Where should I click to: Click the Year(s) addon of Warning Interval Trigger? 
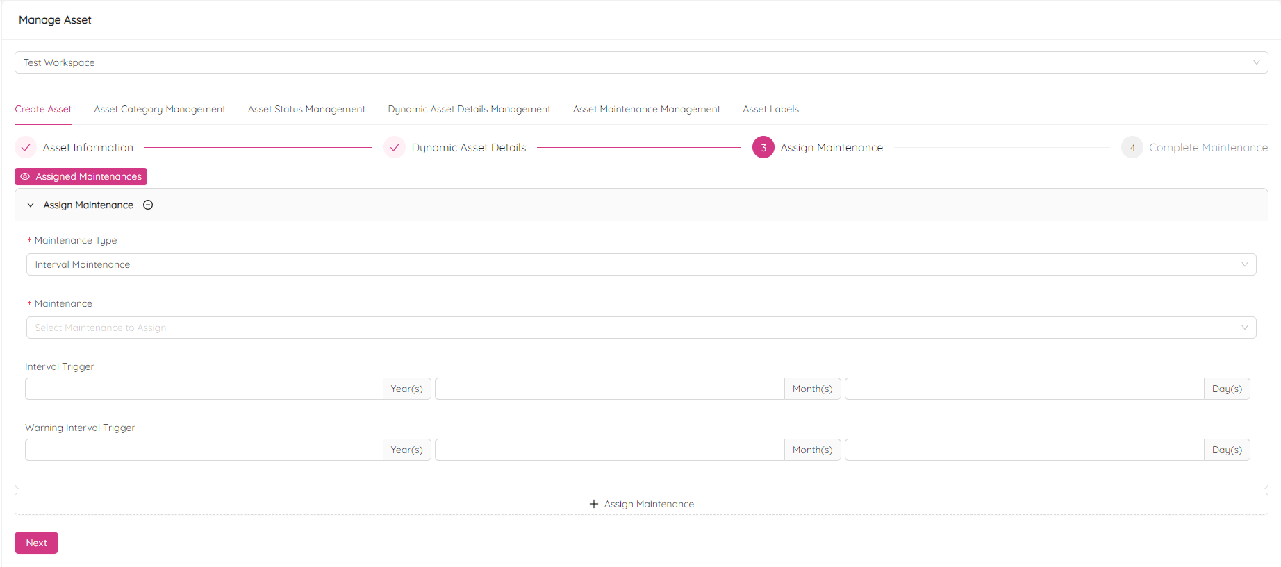coord(407,450)
